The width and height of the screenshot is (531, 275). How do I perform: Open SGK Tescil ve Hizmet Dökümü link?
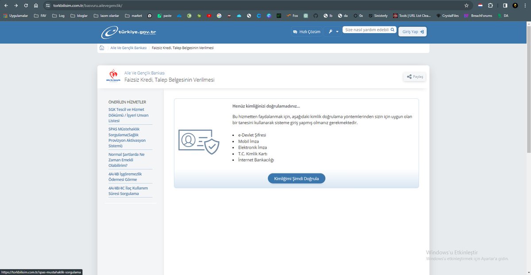tap(129, 115)
